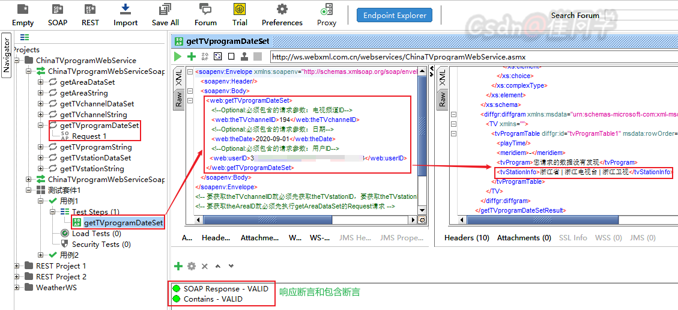Screen dimensions: 678x310
Task: Click the gray SOAP icon in the request toolbar
Action: 205,56
